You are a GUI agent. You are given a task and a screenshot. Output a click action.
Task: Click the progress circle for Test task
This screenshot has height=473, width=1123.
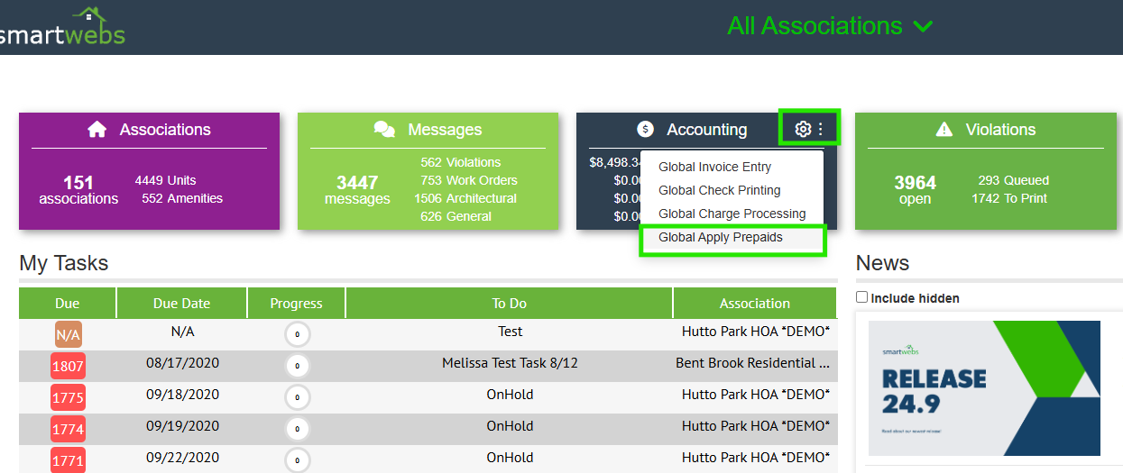click(297, 334)
